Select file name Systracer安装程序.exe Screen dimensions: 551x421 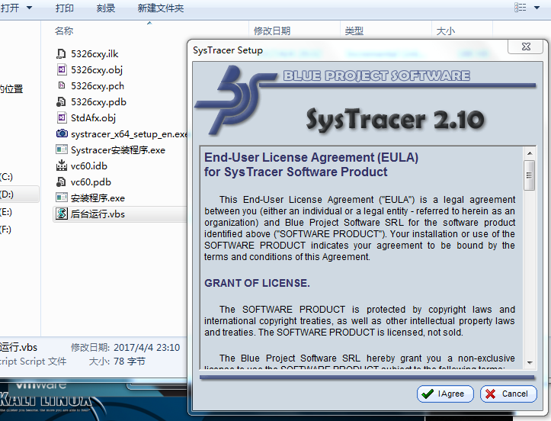pyautogui.click(x=117, y=150)
